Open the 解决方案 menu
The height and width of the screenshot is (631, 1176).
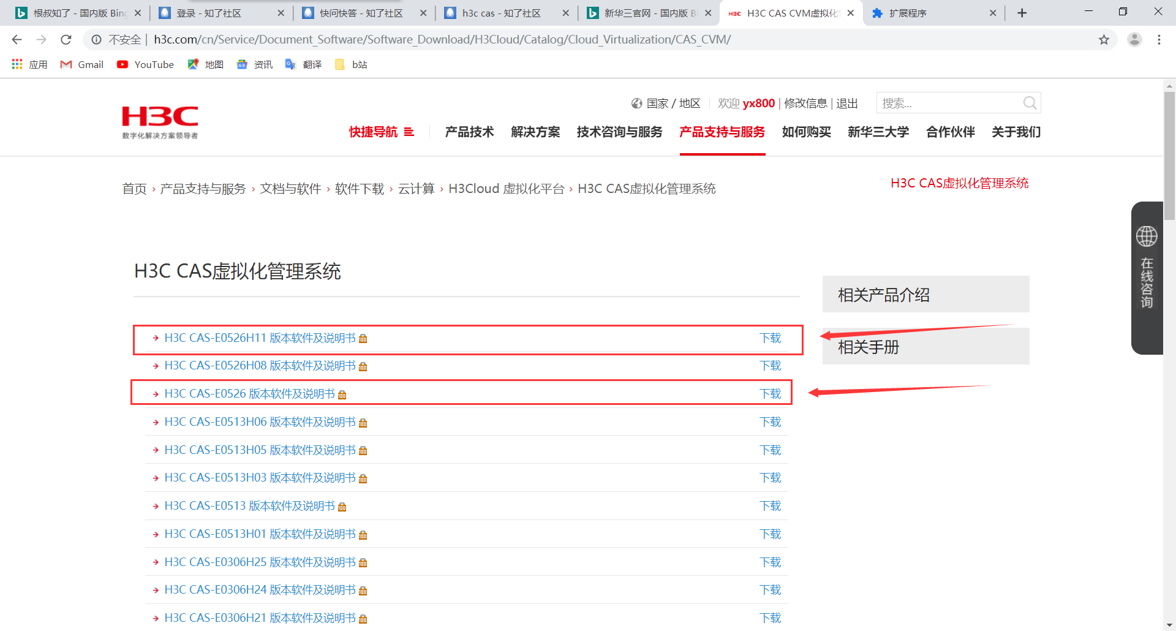tap(535, 132)
